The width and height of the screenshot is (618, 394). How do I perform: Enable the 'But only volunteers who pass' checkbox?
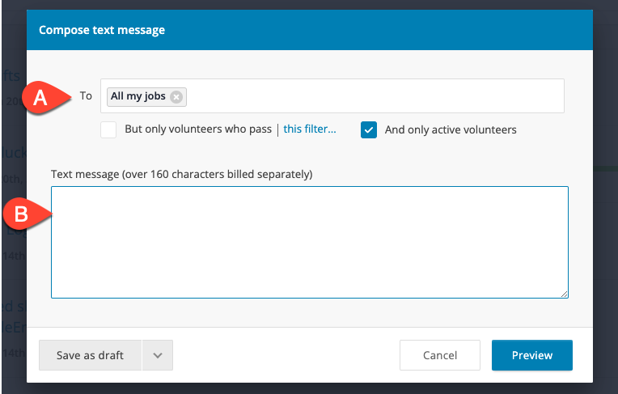108,129
